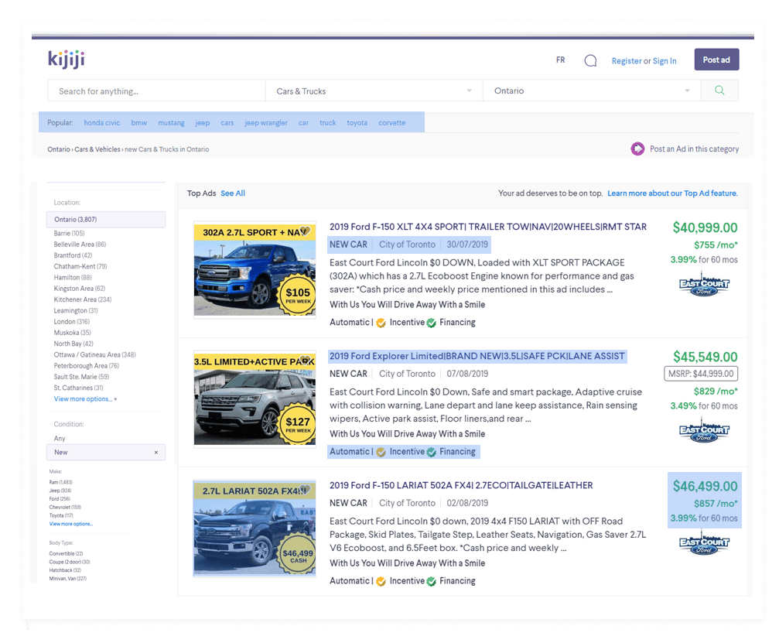This screenshot has height=643, width=779.
Task: Open the Ontario location dropdown
Action: (592, 91)
